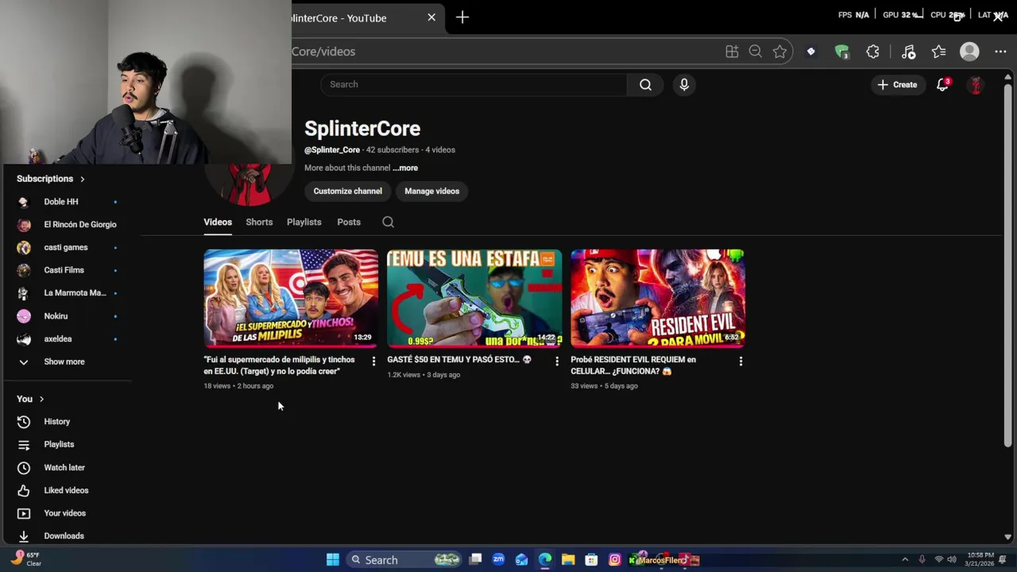The width and height of the screenshot is (1017, 572).
Task: Close the SplinterCore YouTube tab
Action: pos(431,17)
